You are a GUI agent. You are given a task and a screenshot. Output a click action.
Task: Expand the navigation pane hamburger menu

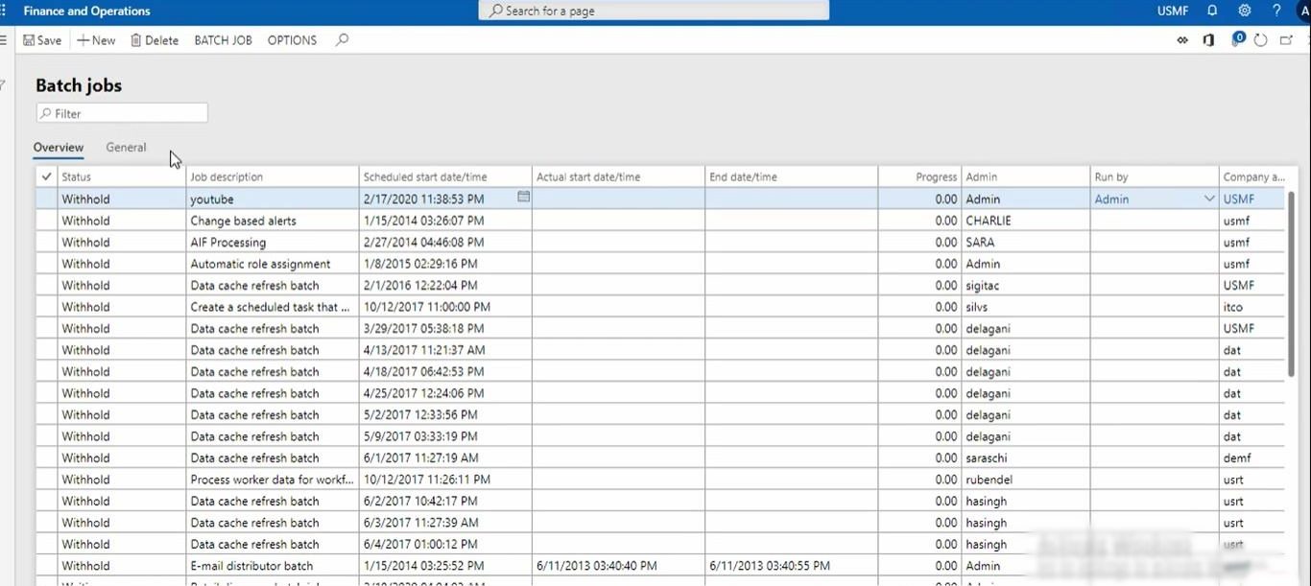(x=6, y=40)
